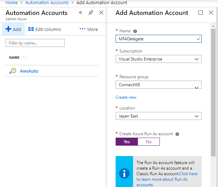
Task: Click the Create new resource group link
Action: click(126, 97)
